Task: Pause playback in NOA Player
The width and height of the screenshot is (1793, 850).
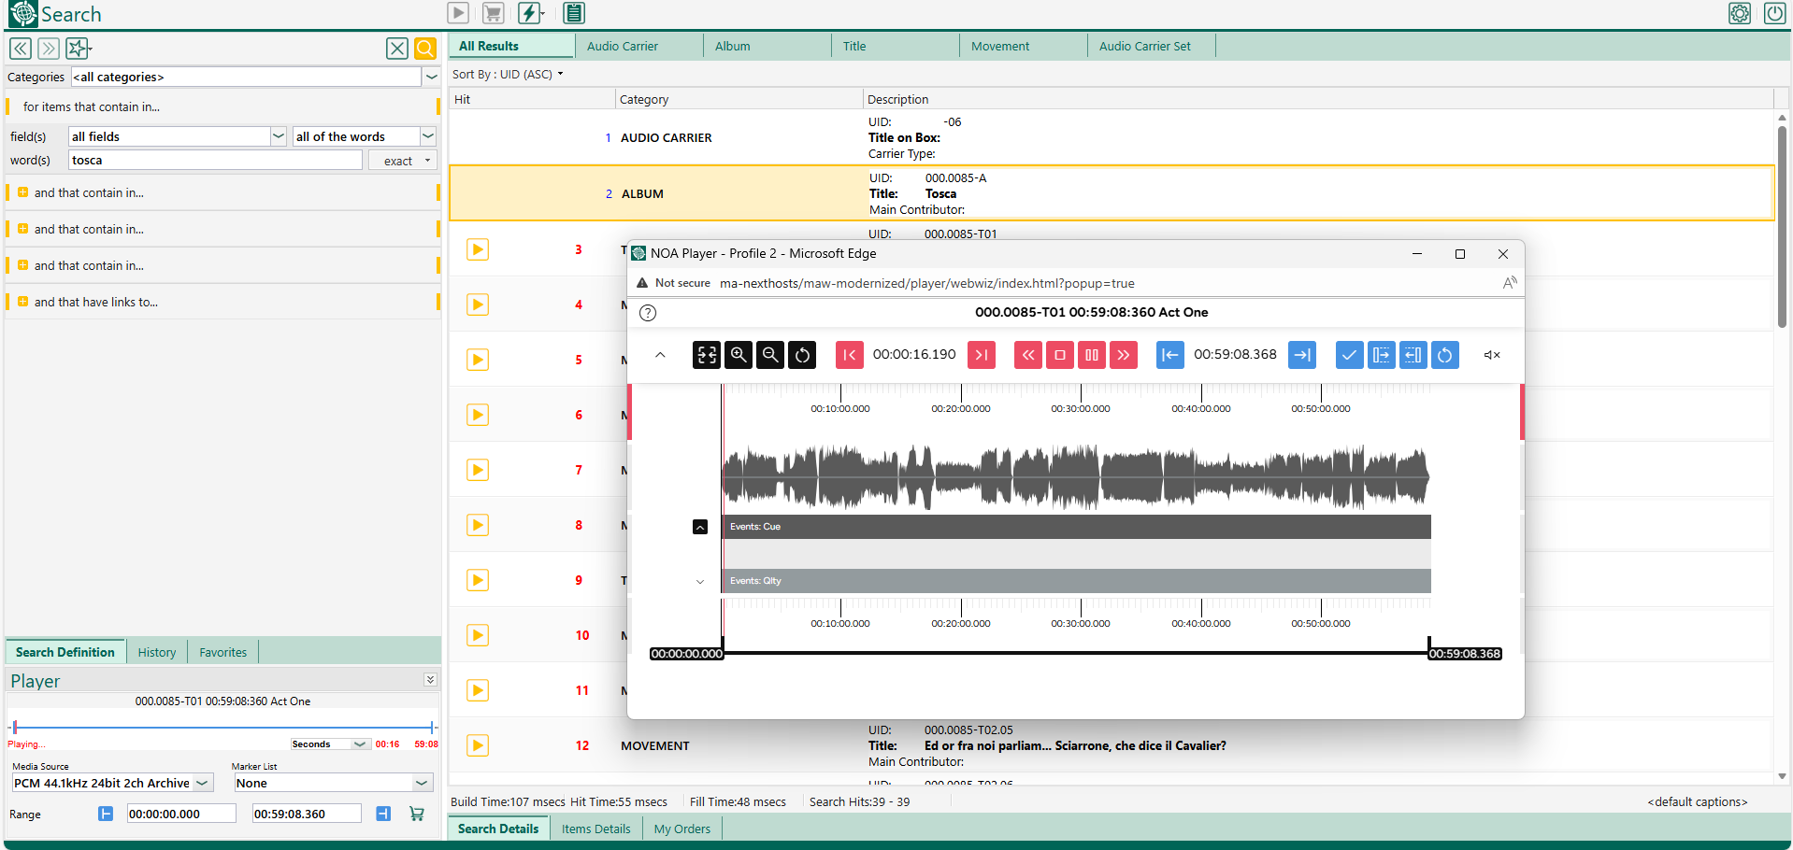Action: click(x=1091, y=355)
